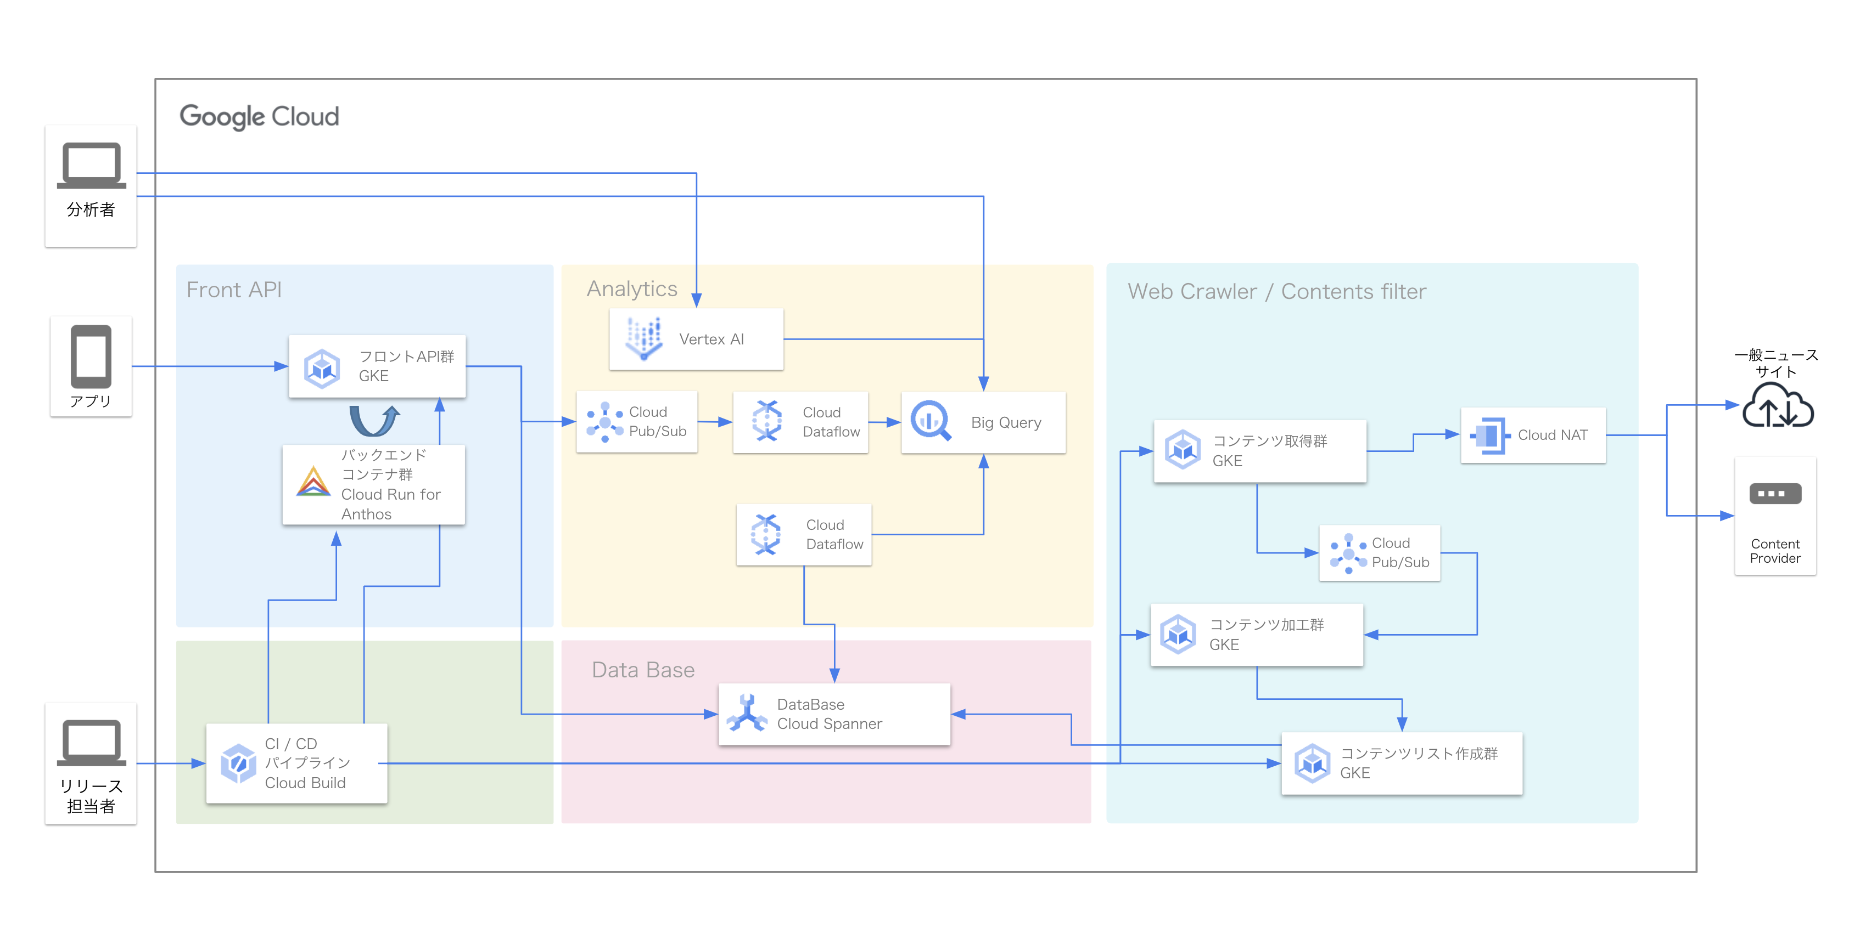1860x939 pixels.
Task: Click the フロントAPI群 GKE text
Action: click(406, 366)
